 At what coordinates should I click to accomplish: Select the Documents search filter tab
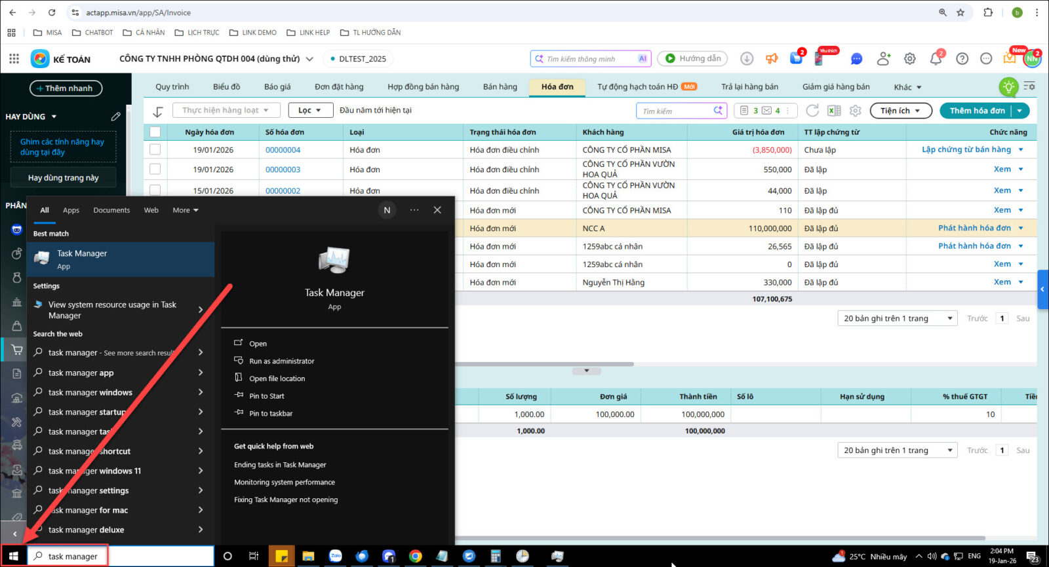[x=111, y=210]
